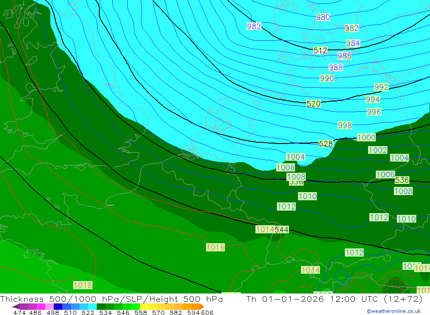Click the 606 legend value
430x315 pixels.
coord(207,312)
